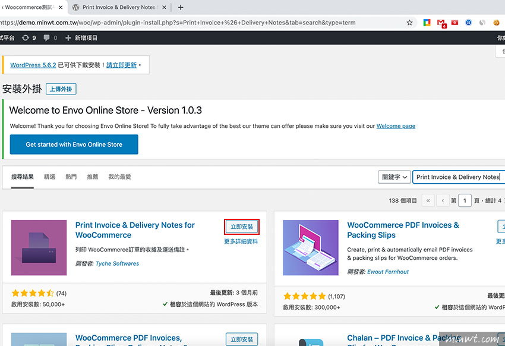Screen dimensions: 505x346
Task: Click the address bar URL
Action: (178, 23)
